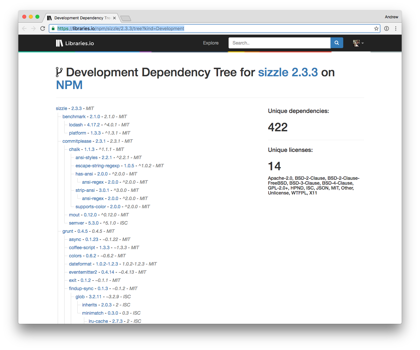Screen dimensions: 420x350
Task: Open the user avatar dropdown menu
Action: [x=358, y=43]
